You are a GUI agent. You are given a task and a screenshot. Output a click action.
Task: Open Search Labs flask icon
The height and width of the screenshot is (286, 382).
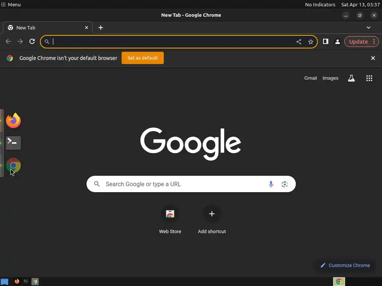point(351,78)
